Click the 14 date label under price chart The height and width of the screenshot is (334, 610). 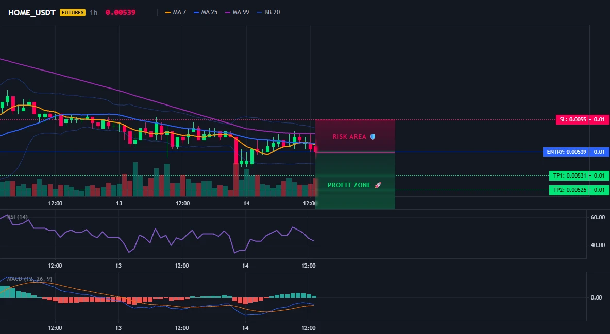[246, 203]
